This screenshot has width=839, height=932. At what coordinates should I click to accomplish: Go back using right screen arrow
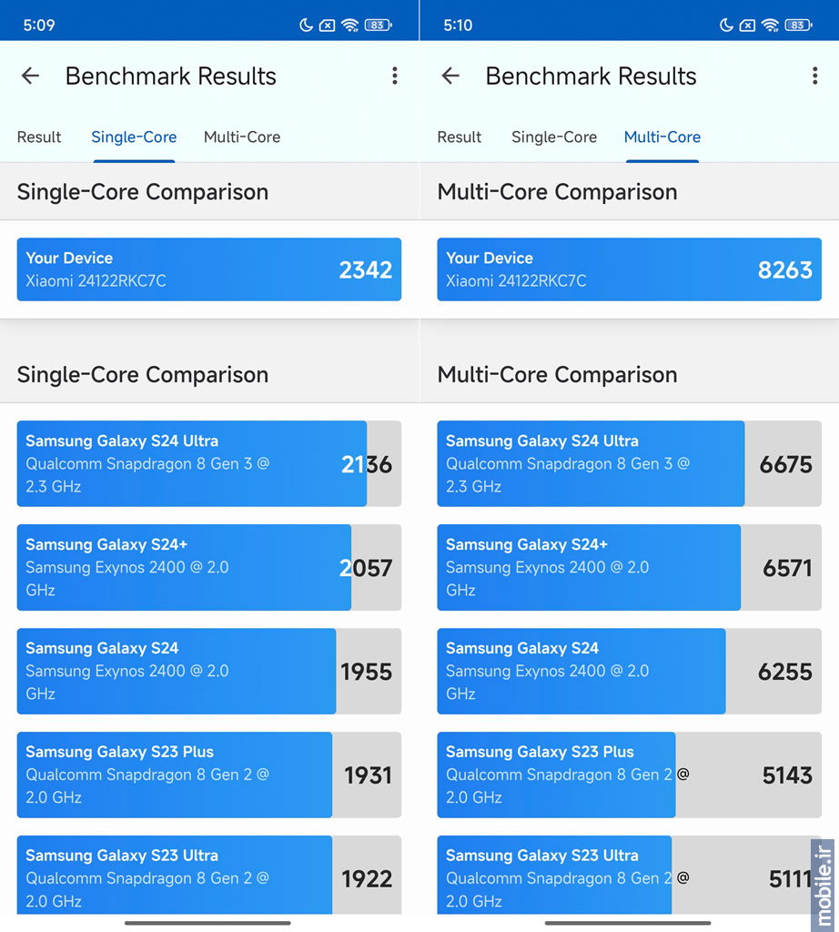point(451,76)
